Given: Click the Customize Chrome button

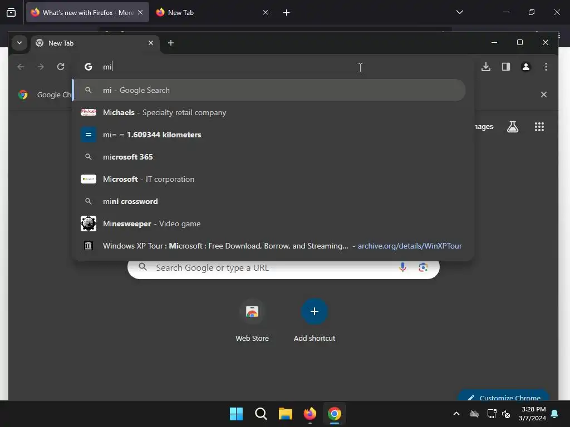Looking at the screenshot, I should (504, 396).
